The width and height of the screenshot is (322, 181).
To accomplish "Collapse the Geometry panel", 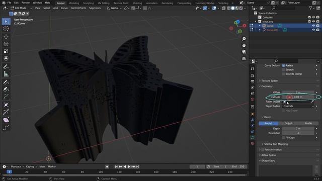I will [x=267, y=86].
